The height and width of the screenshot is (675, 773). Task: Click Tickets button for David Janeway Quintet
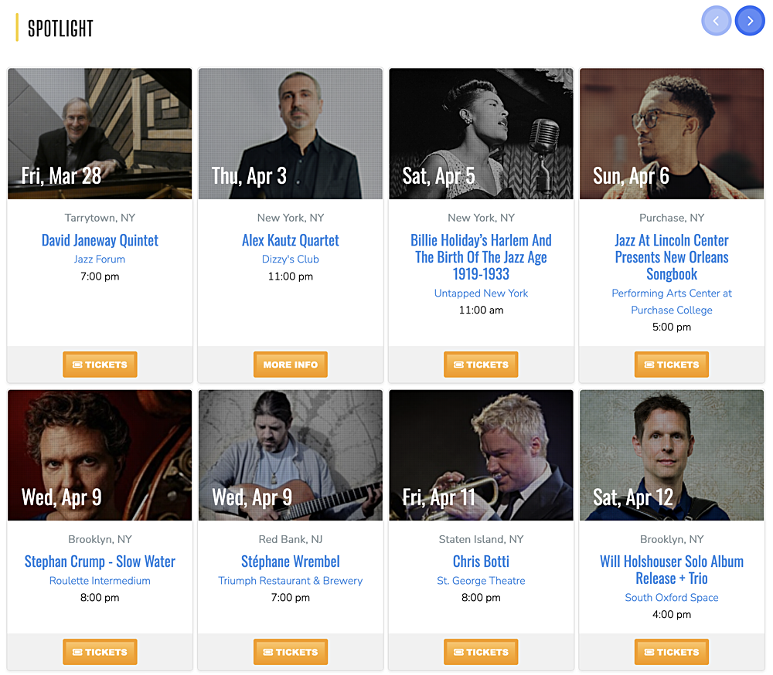pos(100,365)
